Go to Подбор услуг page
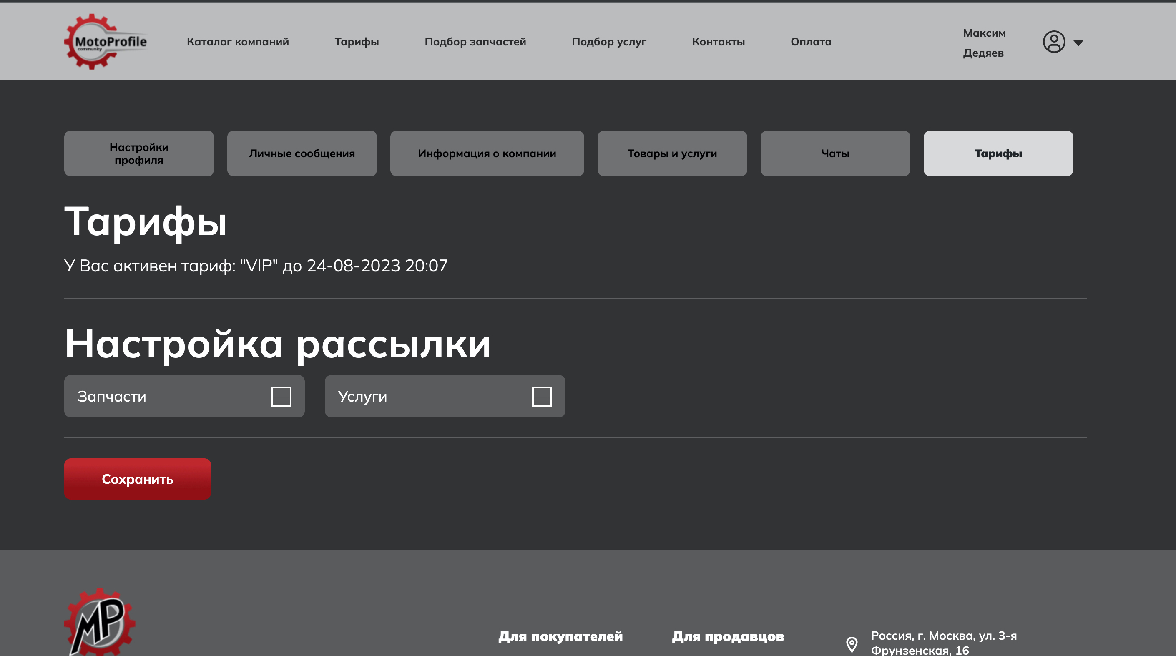 [x=609, y=42]
